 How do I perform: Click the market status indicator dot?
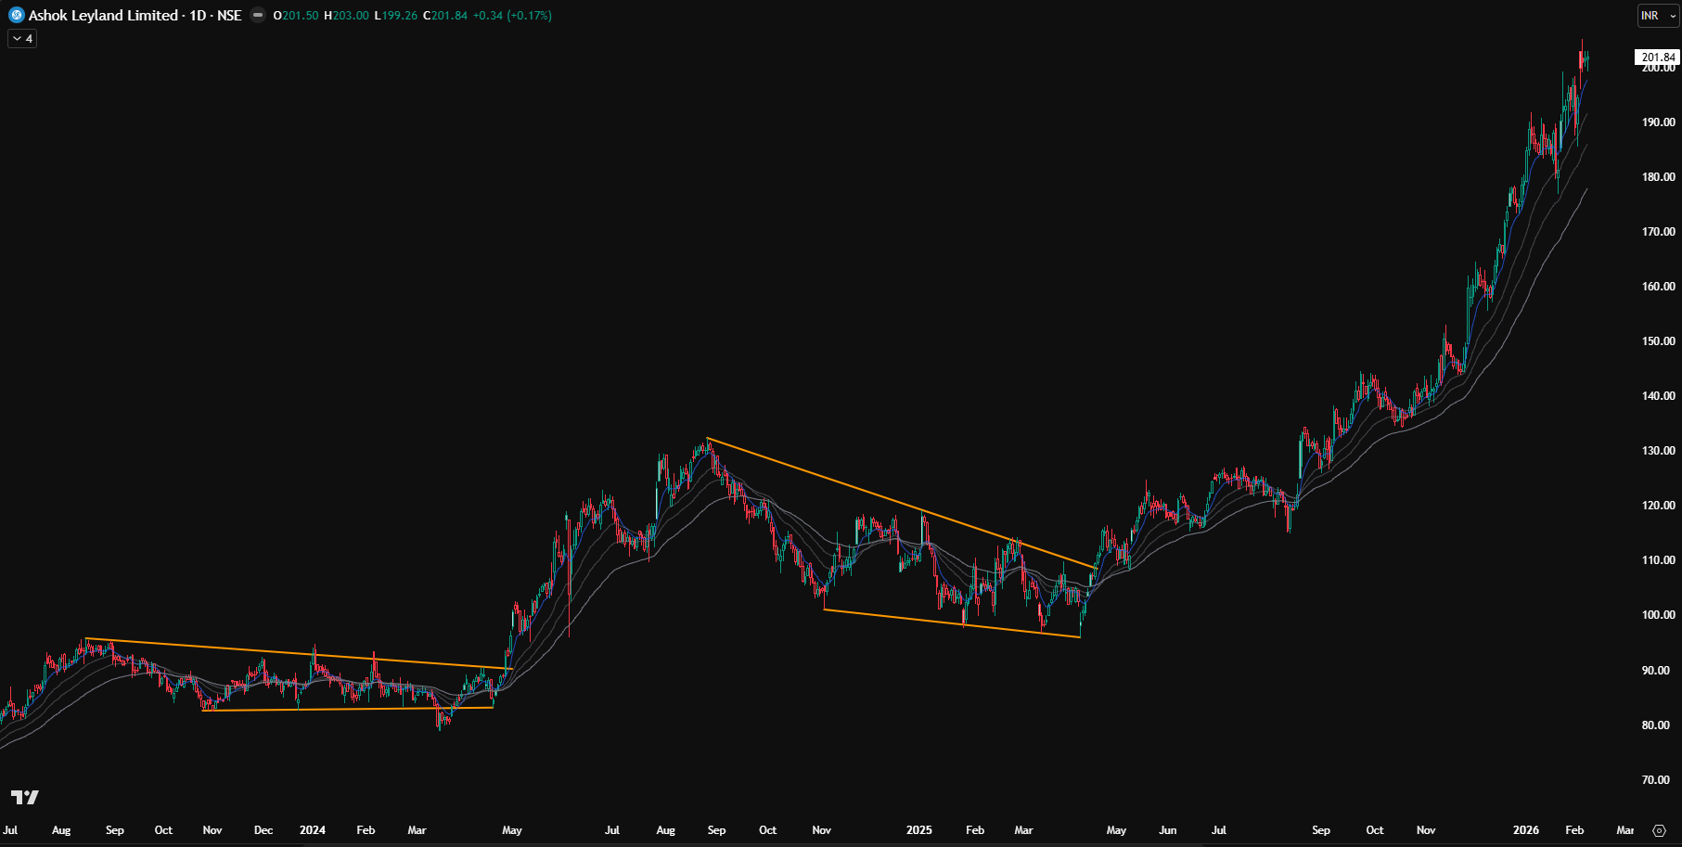click(258, 15)
